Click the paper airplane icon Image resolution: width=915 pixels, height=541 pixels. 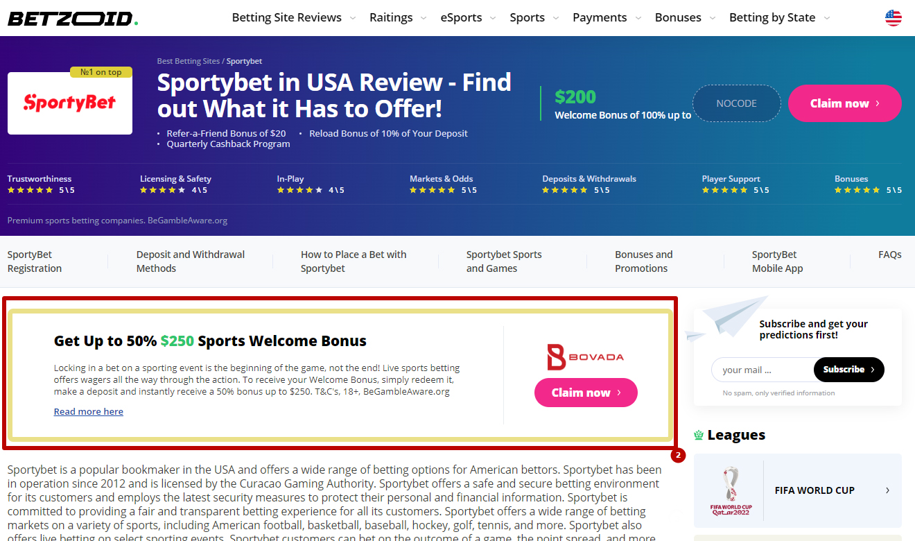click(724, 319)
